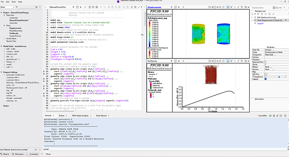Save the SleevedTriaxialTest data file with the disk icon
The width and height of the screenshot is (289, 157).
(x=97, y=7)
